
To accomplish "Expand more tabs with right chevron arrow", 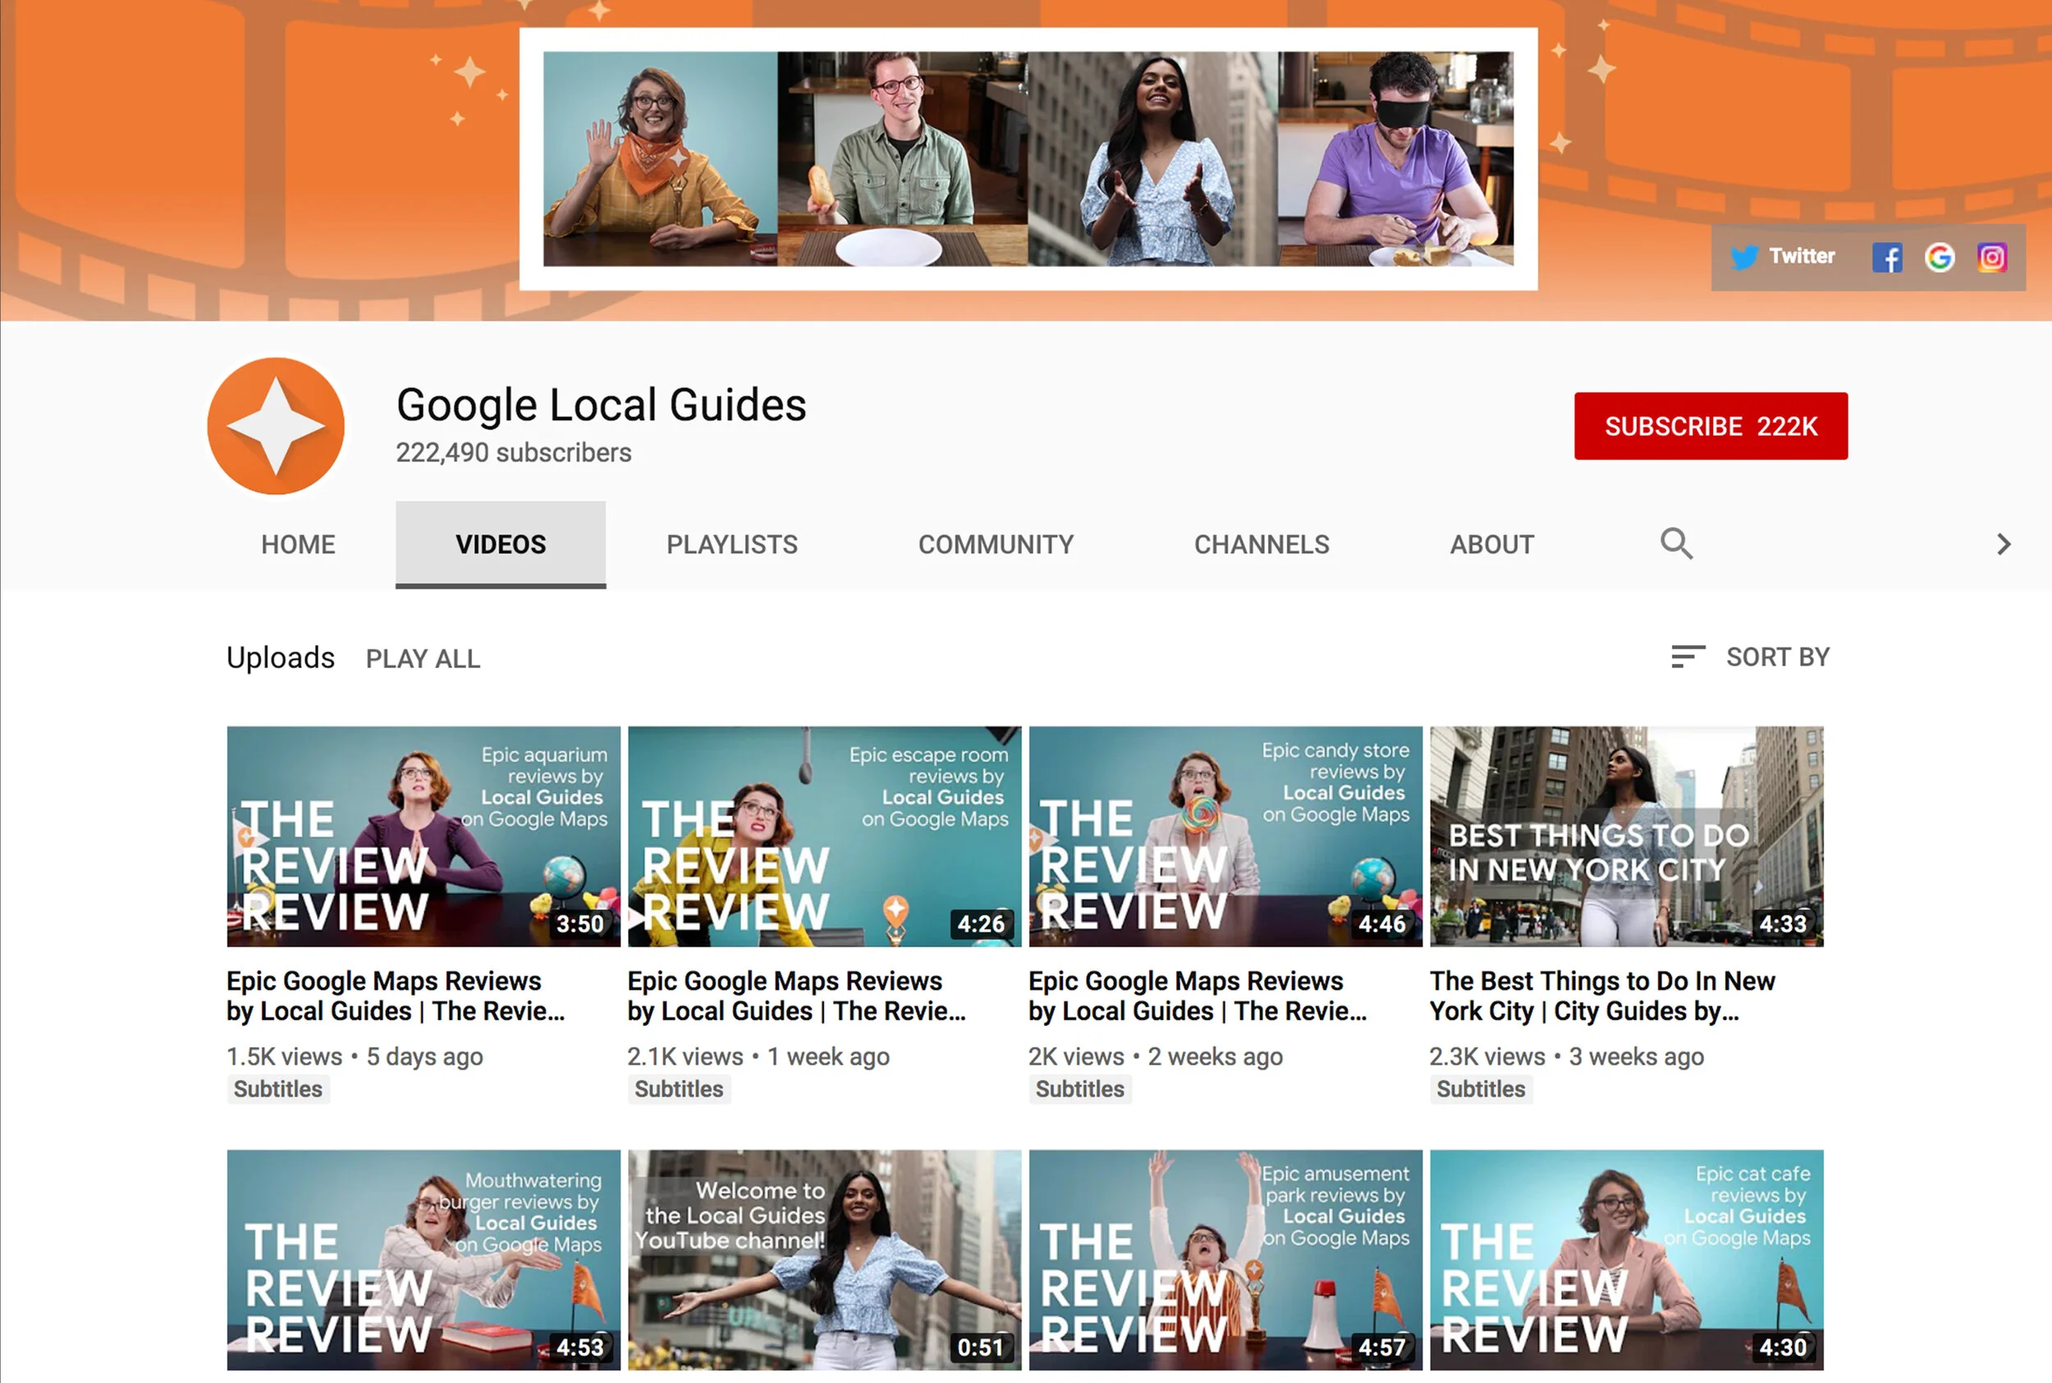I will pyautogui.click(x=2004, y=544).
